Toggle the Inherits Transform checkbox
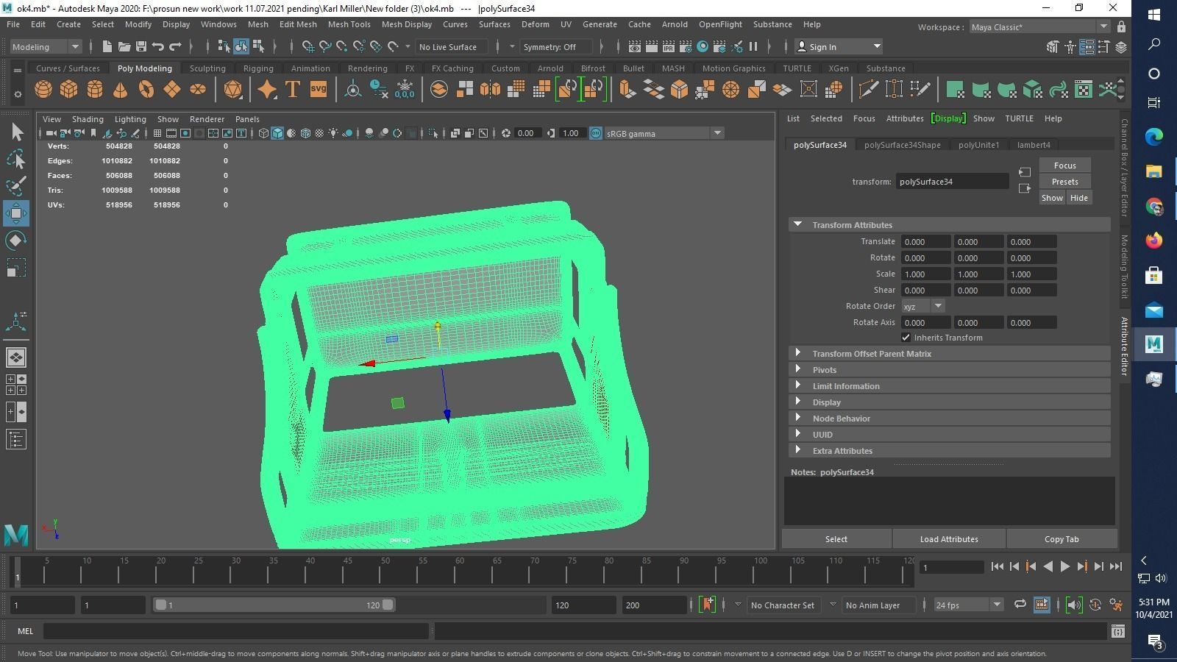Screen dimensions: 1177x662 [x=906, y=338]
